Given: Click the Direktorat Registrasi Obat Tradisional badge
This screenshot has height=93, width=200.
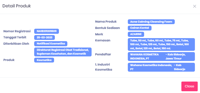Looking at the screenshot, I should (63, 52).
